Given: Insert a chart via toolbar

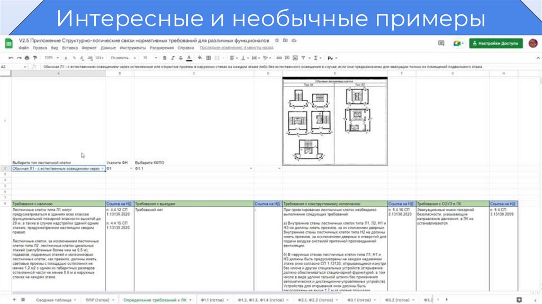Looking at the screenshot, I should [x=295, y=58].
